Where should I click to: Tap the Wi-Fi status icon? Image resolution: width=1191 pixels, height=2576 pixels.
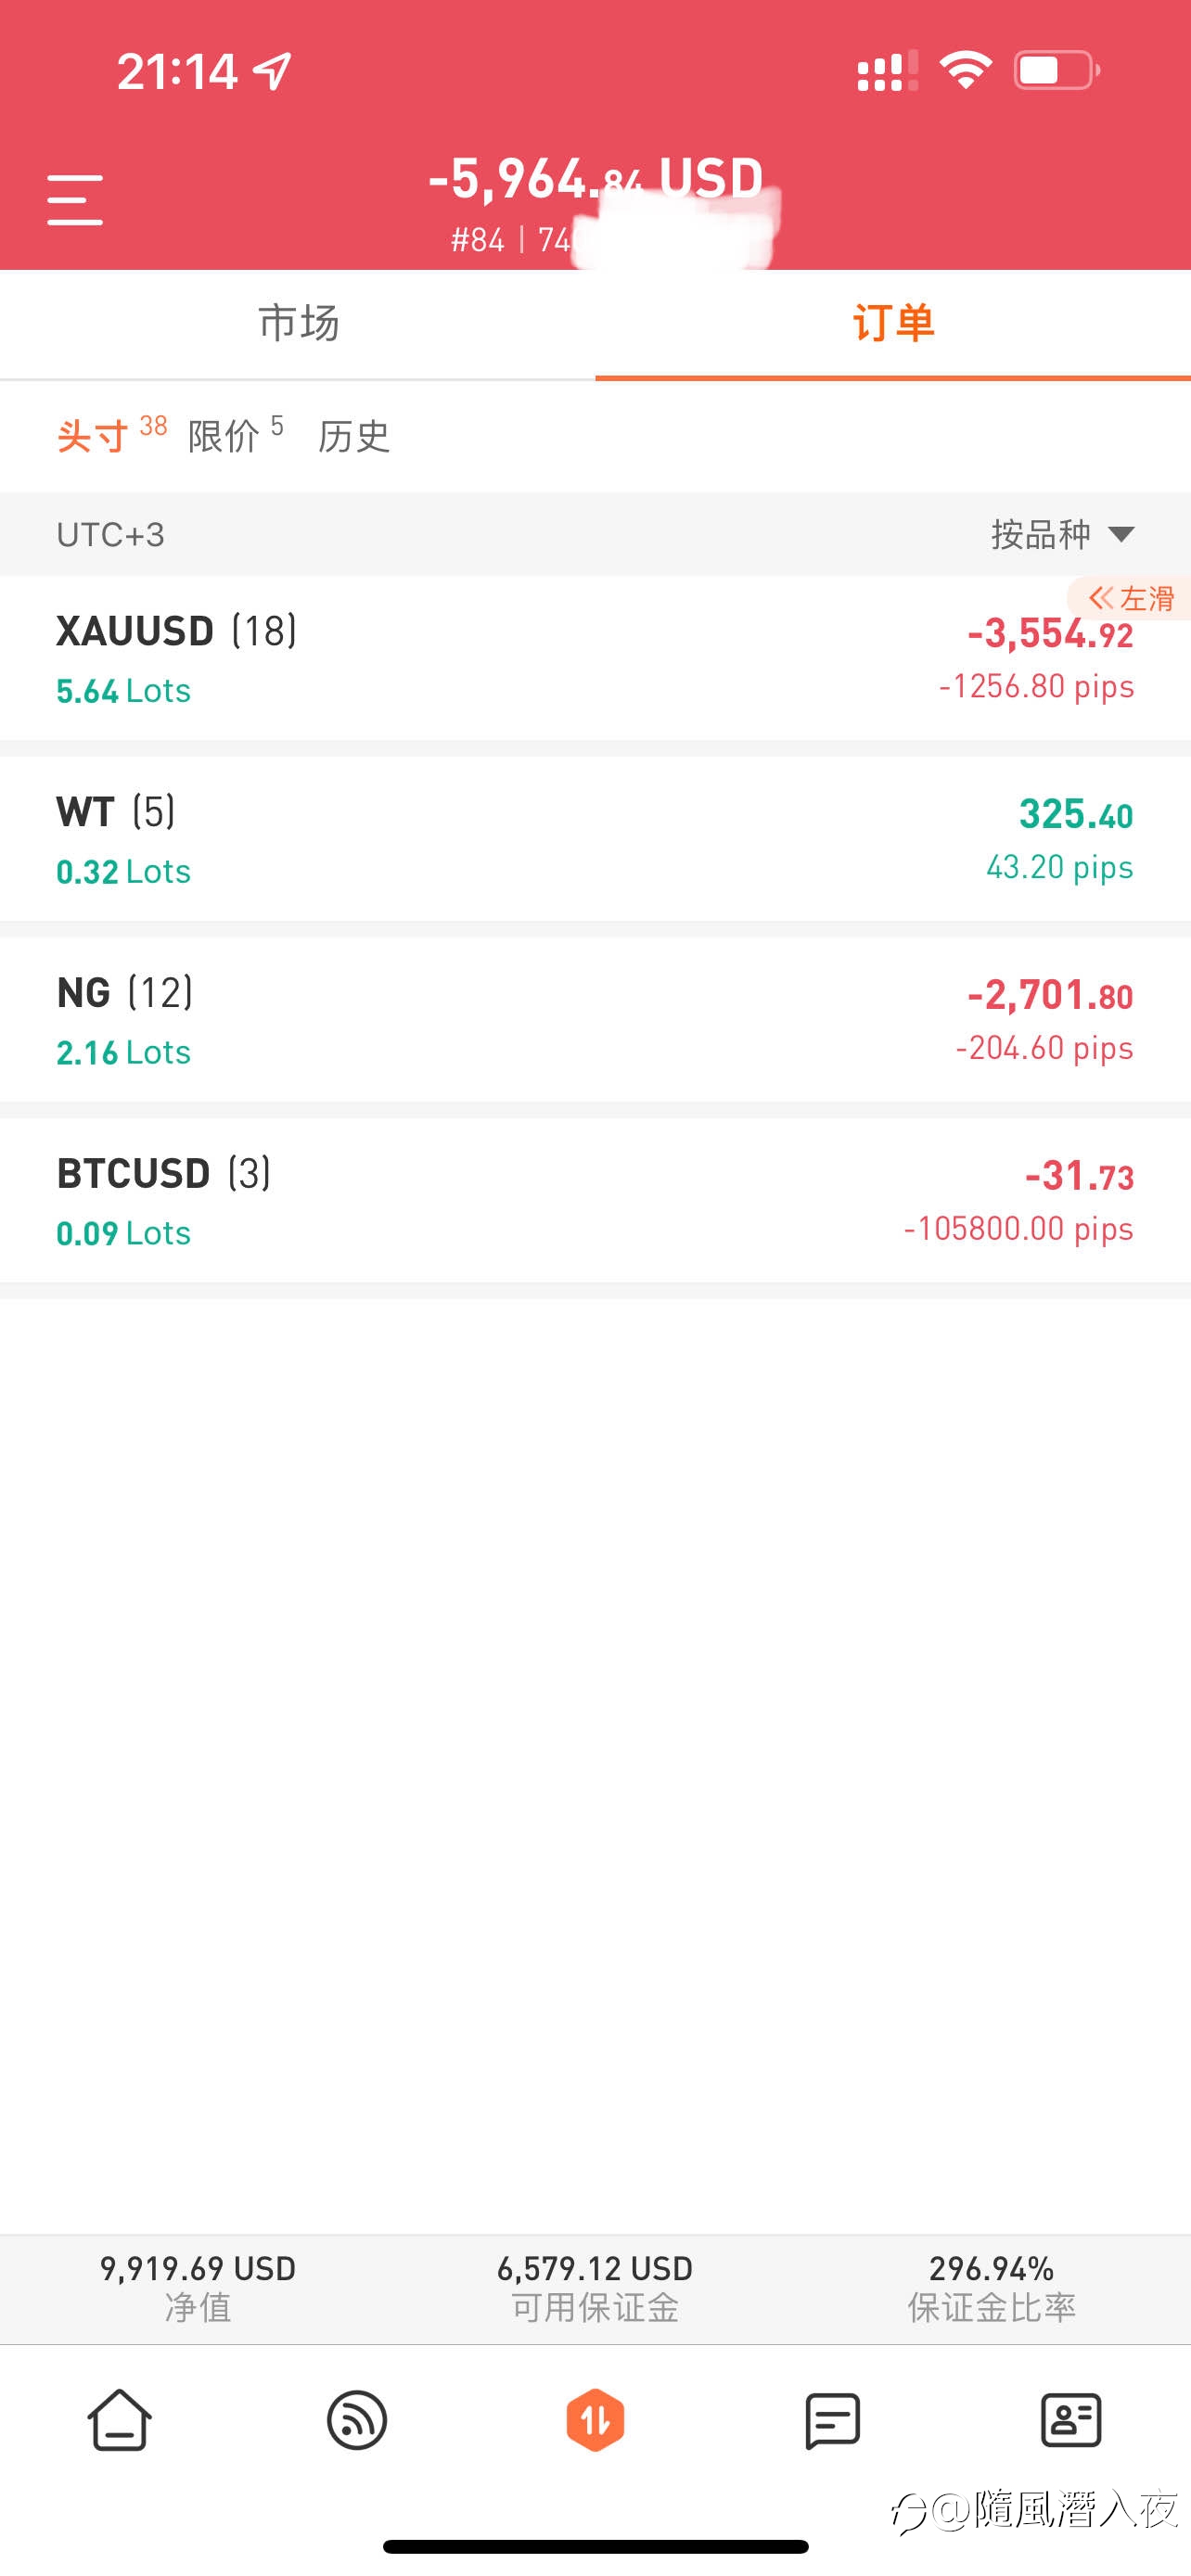[x=965, y=70]
